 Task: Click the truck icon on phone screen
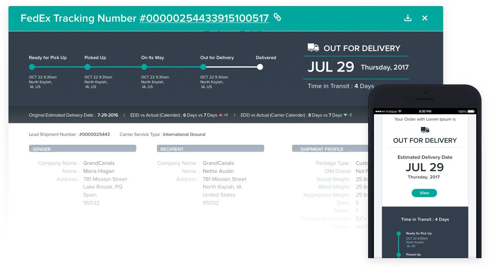click(x=425, y=130)
